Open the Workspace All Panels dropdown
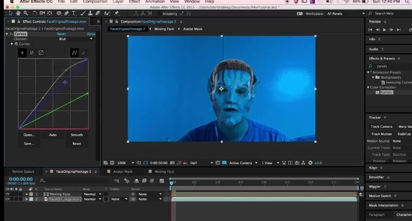412x221 pixels. pyautogui.click(x=346, y=13)
